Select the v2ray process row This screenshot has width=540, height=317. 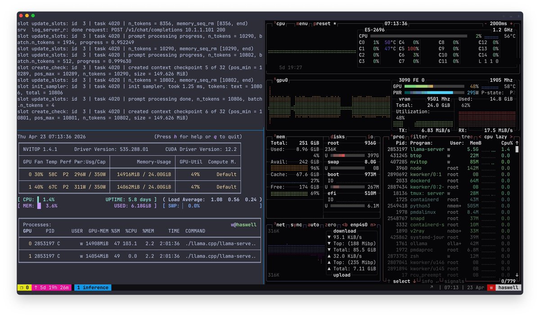pos(448,231)
